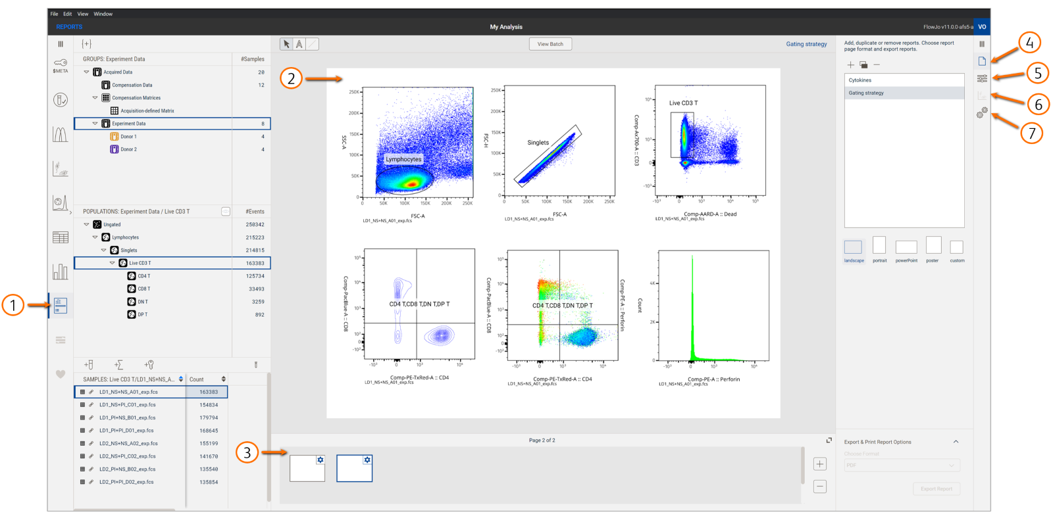The height and width of the screenshot is (520, 1053).
Task: Select the arrow pointer tool
Action: (286, 44)
